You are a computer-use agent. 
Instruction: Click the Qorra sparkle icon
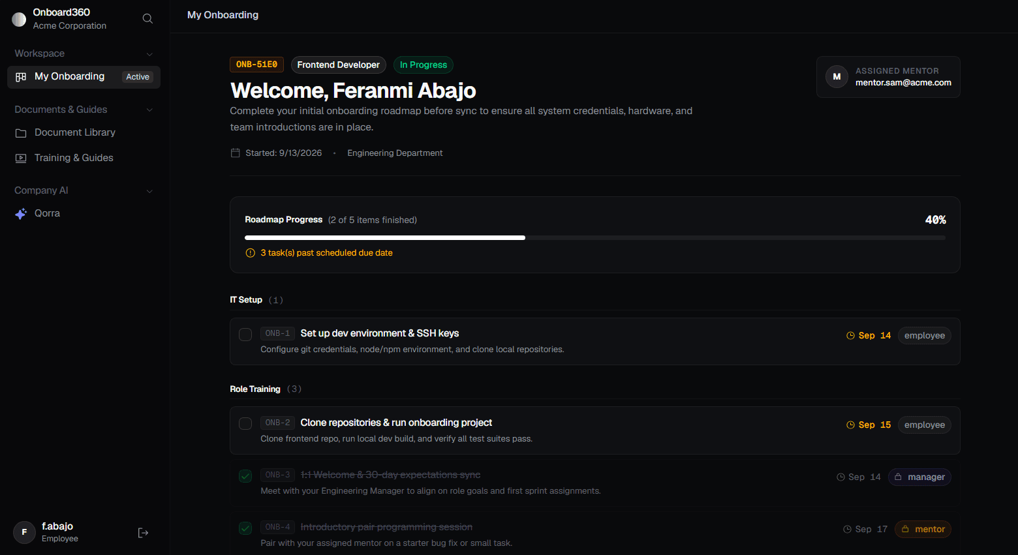[x=21, y=214]
